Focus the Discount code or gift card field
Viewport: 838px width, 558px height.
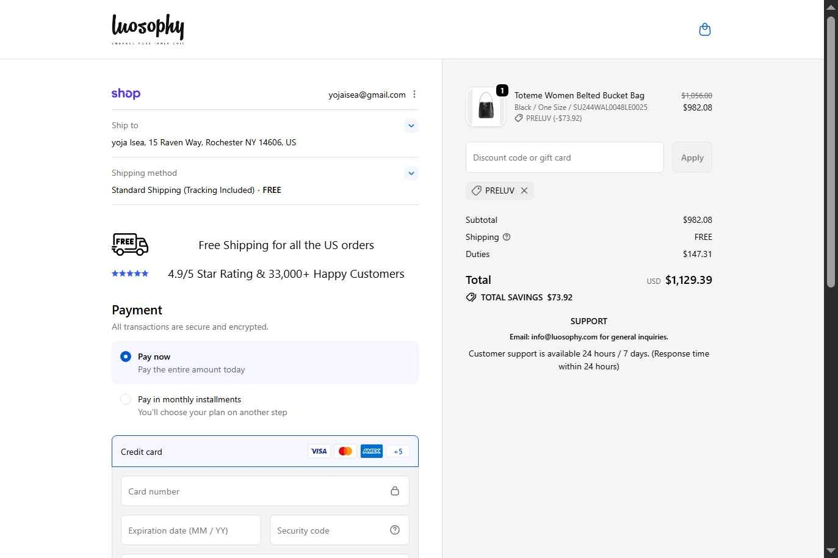tap(565, 158)
